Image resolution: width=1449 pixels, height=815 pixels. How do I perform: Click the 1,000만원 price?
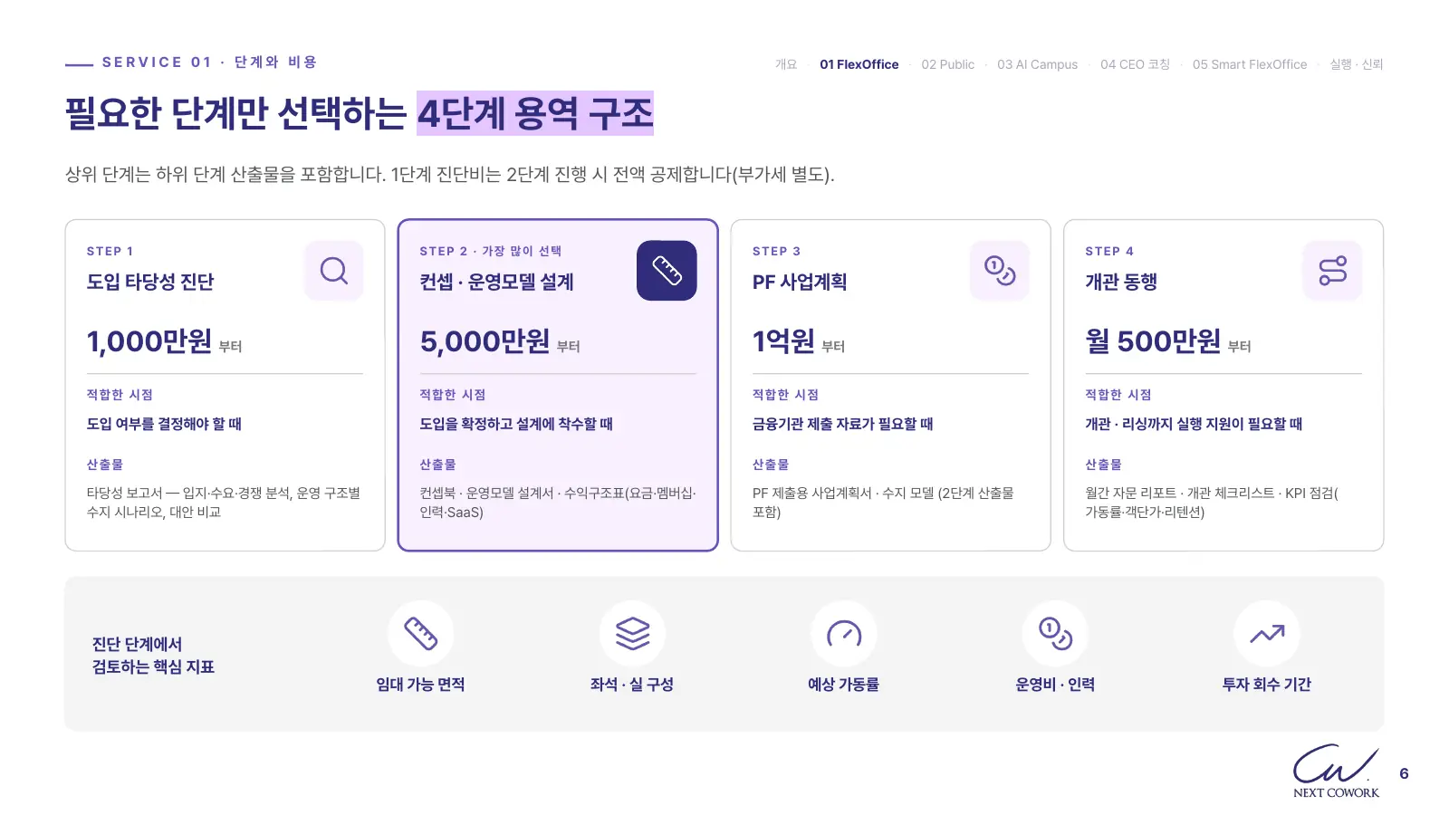149,341
